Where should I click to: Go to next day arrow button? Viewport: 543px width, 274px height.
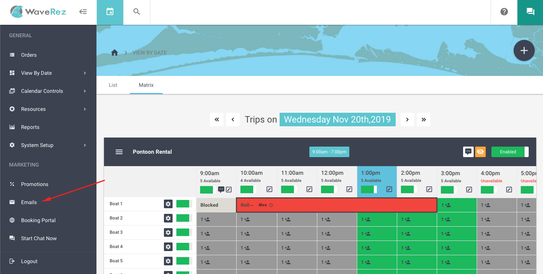point(407,120)
